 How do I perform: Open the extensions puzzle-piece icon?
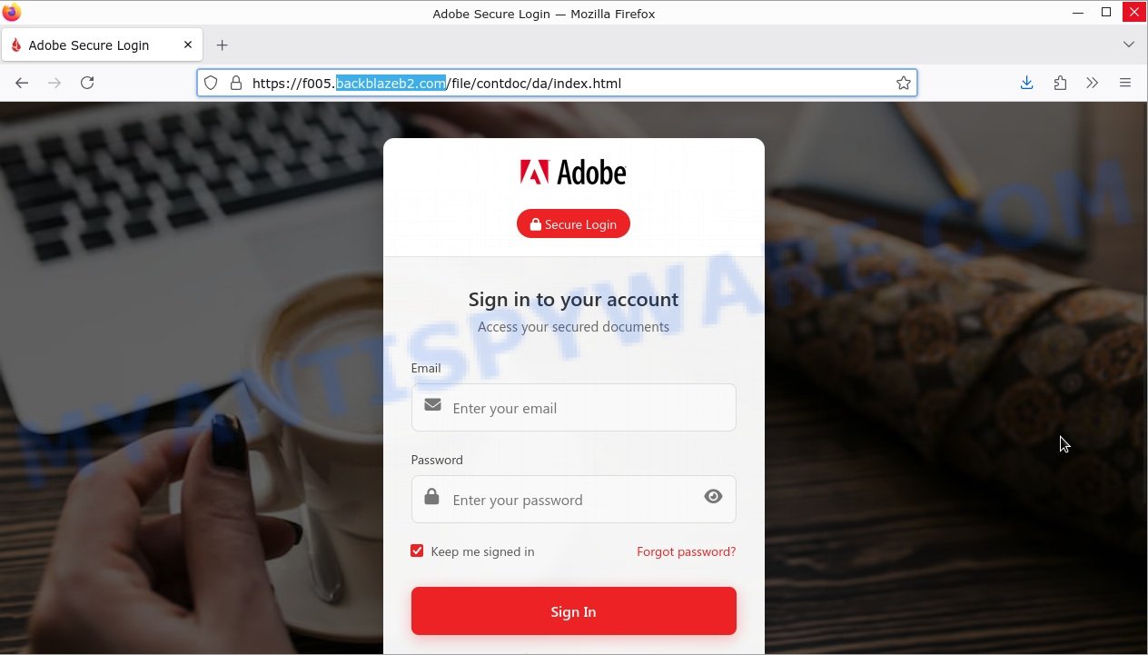click(1060, 83)
